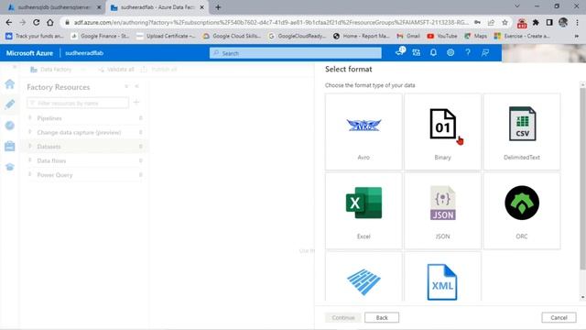This screenshot has width=586, height=330.
Task: Bookmark this page with star icon
Action: pos(505,22)
